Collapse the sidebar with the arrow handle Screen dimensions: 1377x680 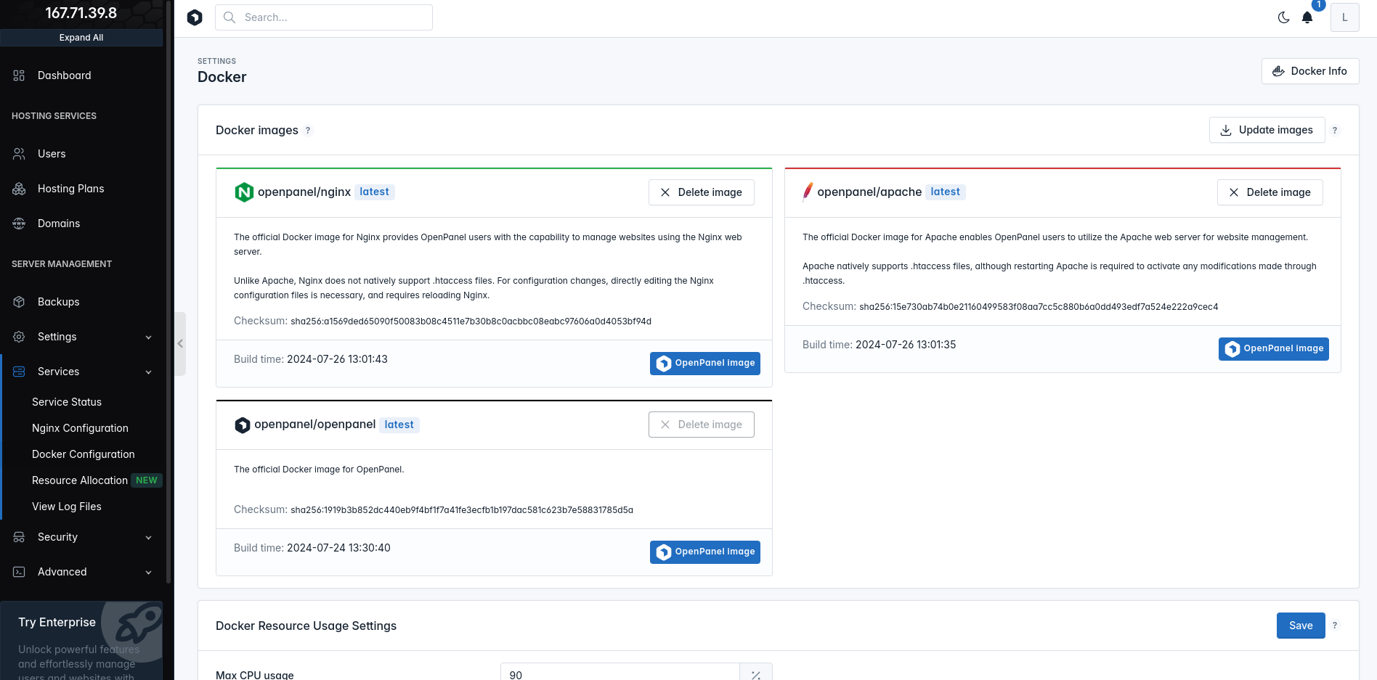pyautogui.click(x=180, y=343)
